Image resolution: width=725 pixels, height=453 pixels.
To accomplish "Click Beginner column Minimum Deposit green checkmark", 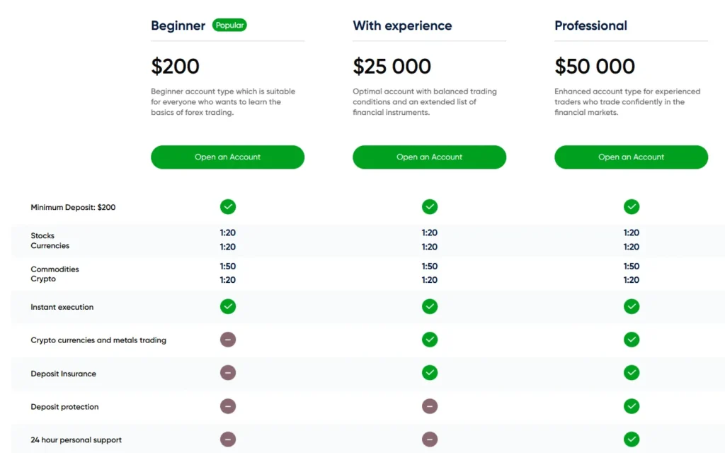I will tap(227, 207).
